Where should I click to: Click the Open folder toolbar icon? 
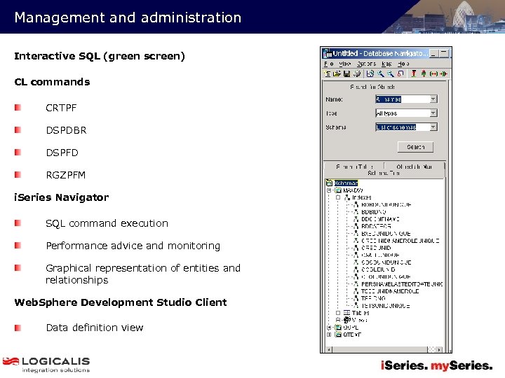click(x=337, y=74)
